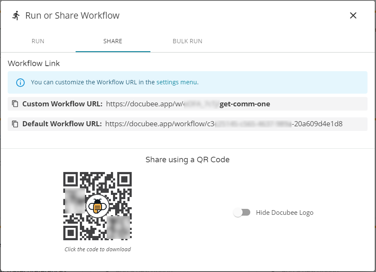
Task: Open the settings menu link
Action: [177, 82]
